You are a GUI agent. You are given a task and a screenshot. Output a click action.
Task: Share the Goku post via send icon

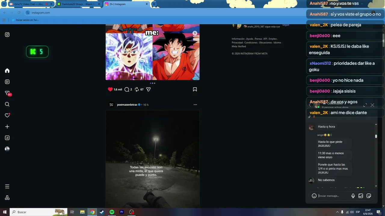point(148,89)
